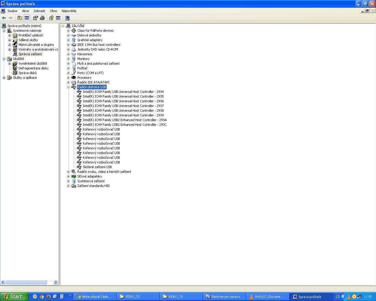Click the Jednotky DVD nebo CD-ROM icon
The width and height of the screenshot is (376, 301).
74,49
